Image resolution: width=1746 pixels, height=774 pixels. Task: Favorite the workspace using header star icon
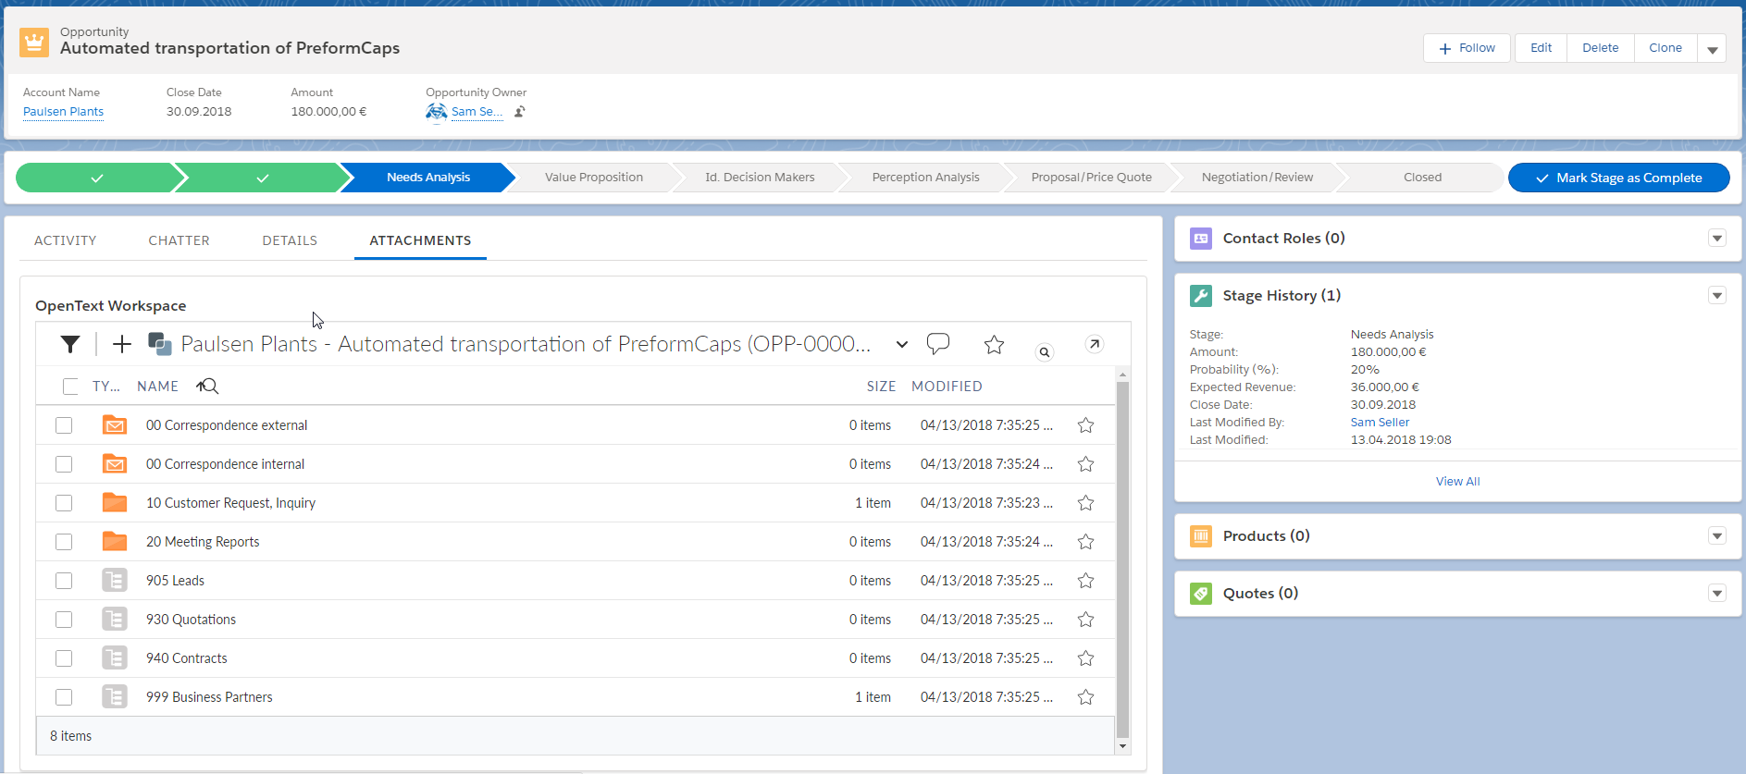click(x=995, y=345)
